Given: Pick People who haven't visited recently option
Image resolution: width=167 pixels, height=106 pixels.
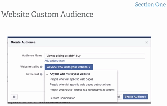Looking at the screenshot, I should (x=82, y=90).
